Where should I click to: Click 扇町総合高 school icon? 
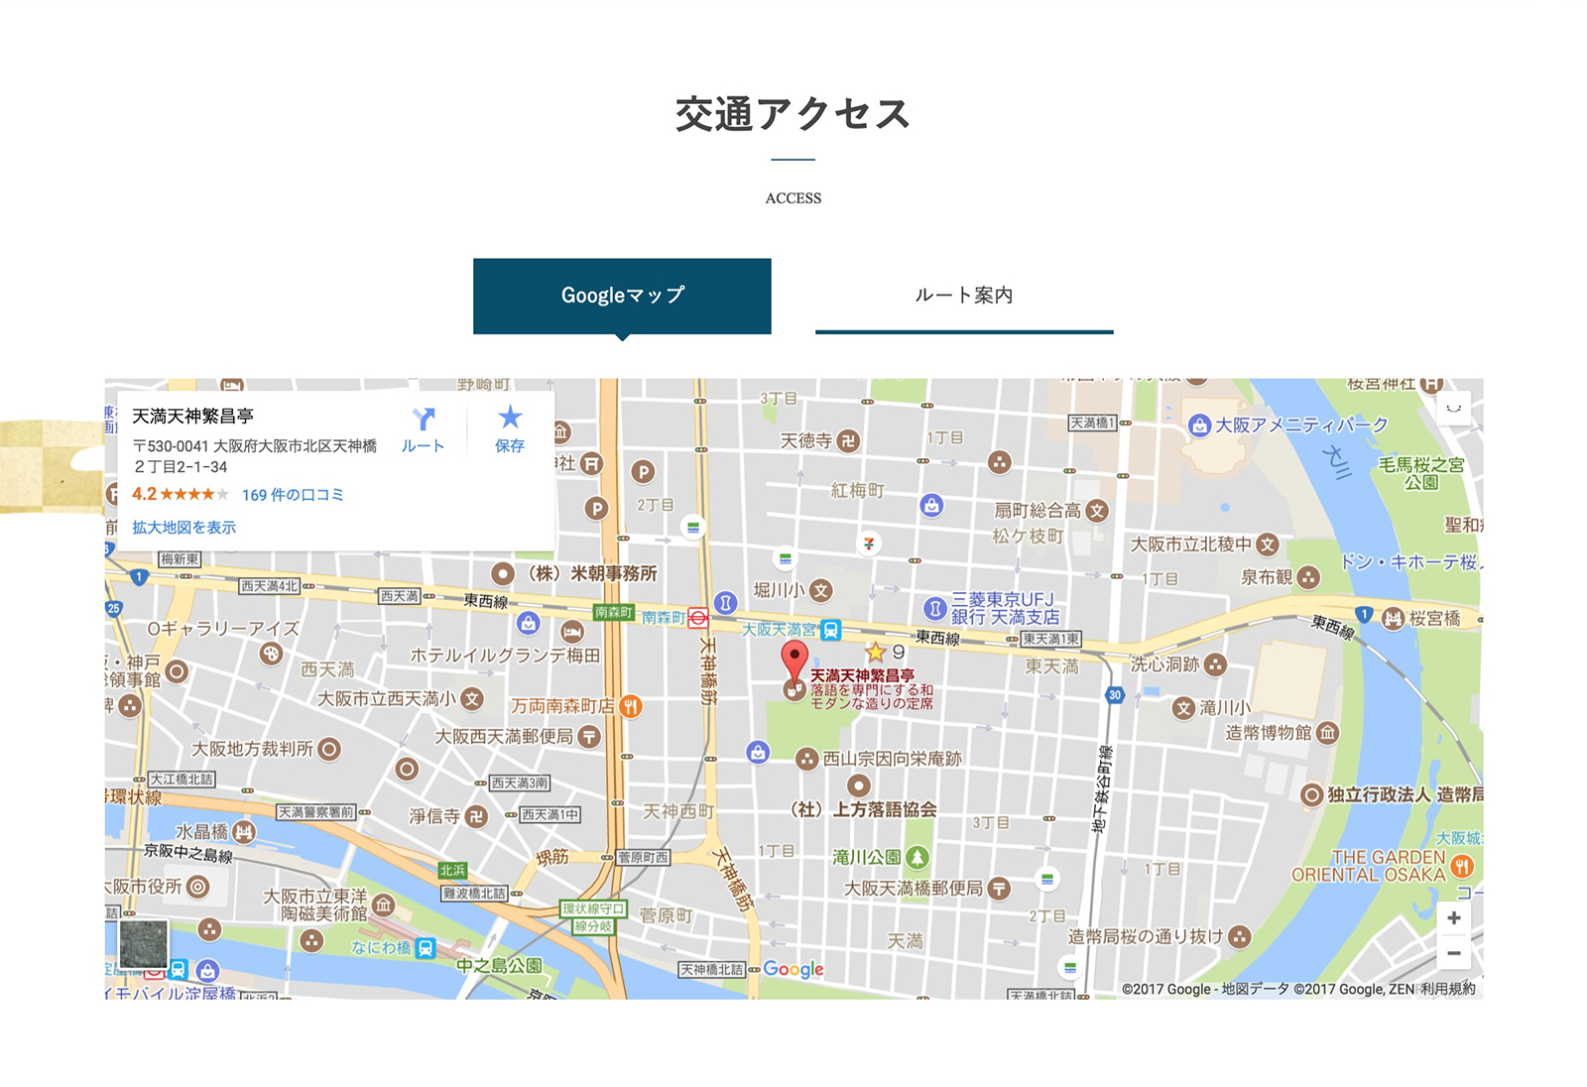(x=1096, y=511)
